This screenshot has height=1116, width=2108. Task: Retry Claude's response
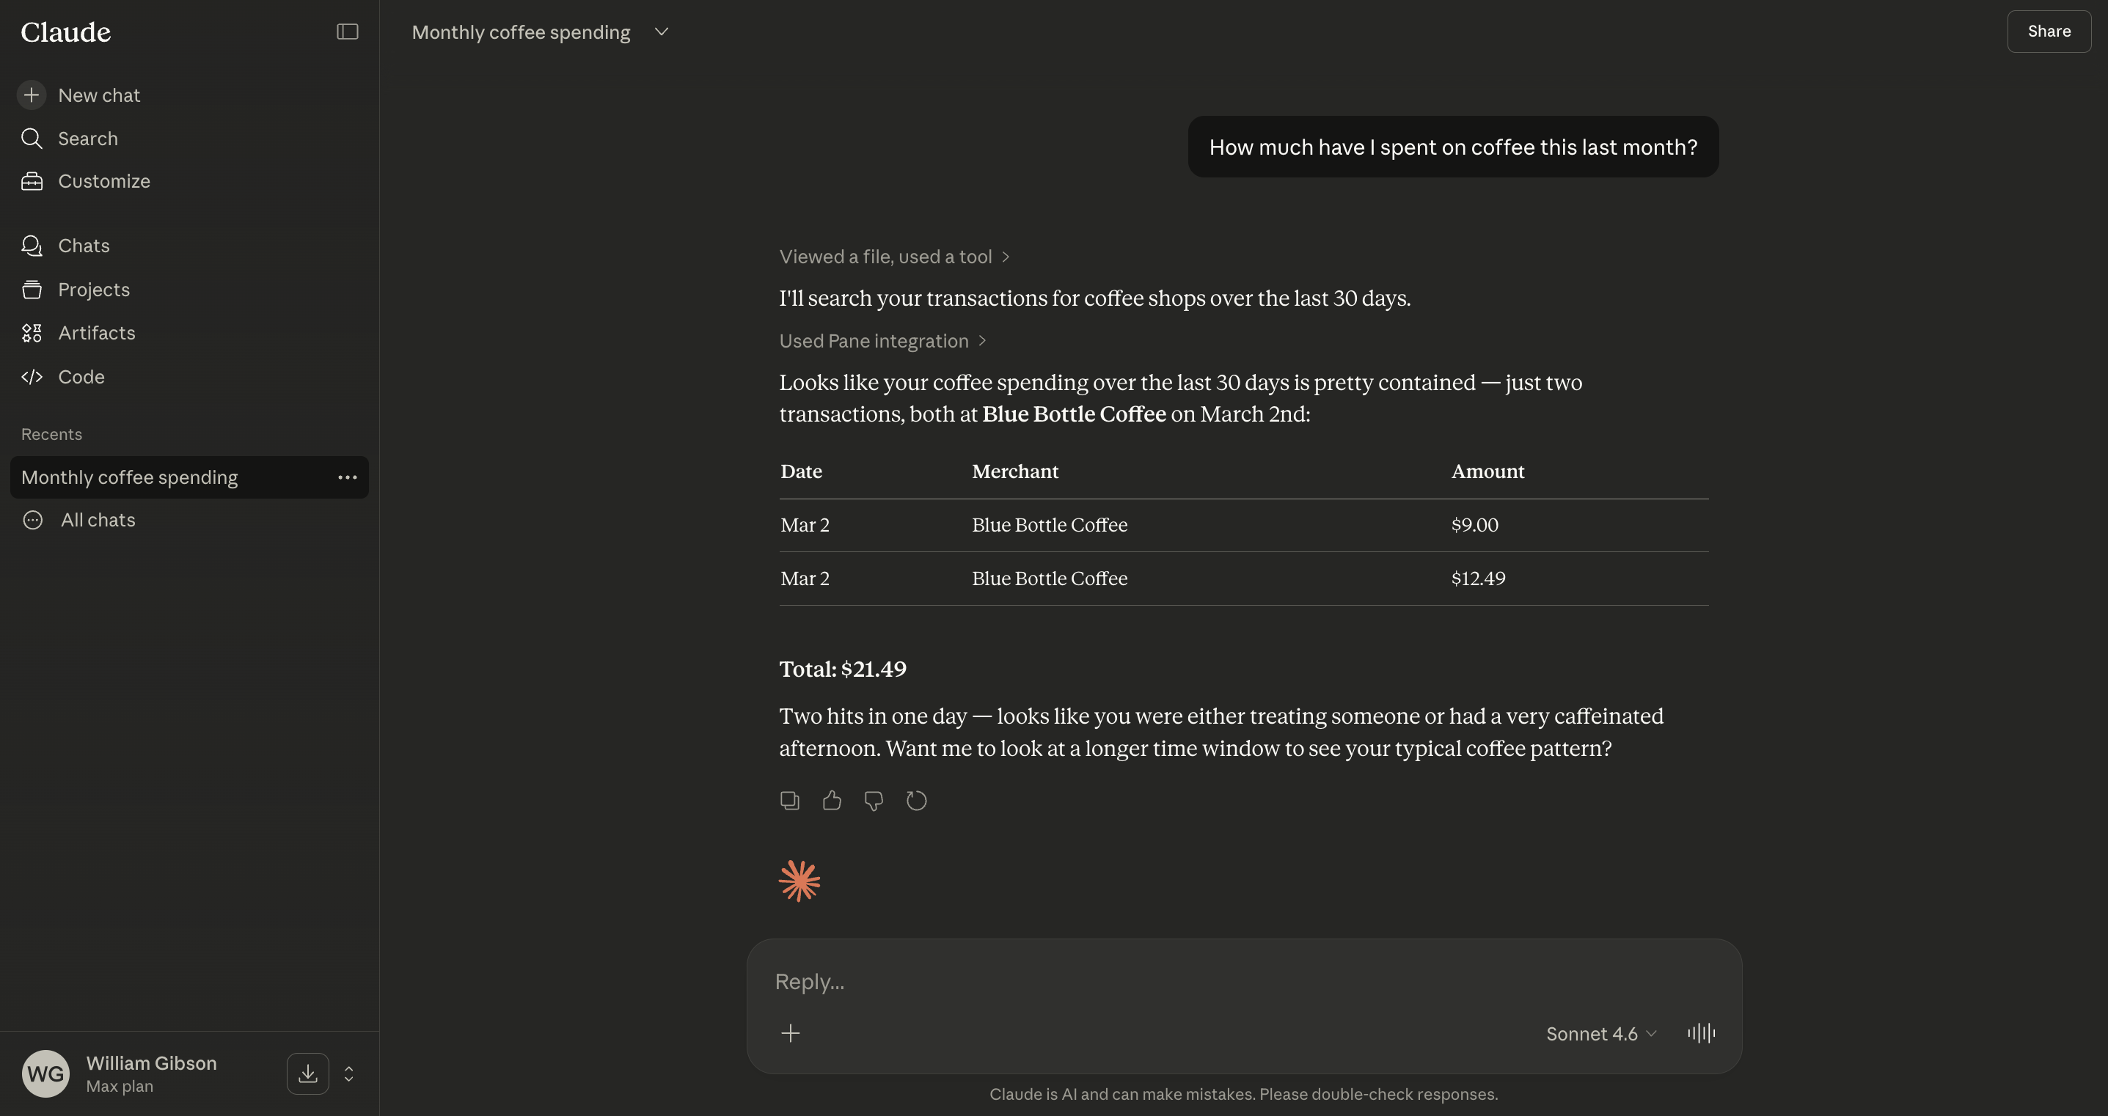tap(915, 800)
